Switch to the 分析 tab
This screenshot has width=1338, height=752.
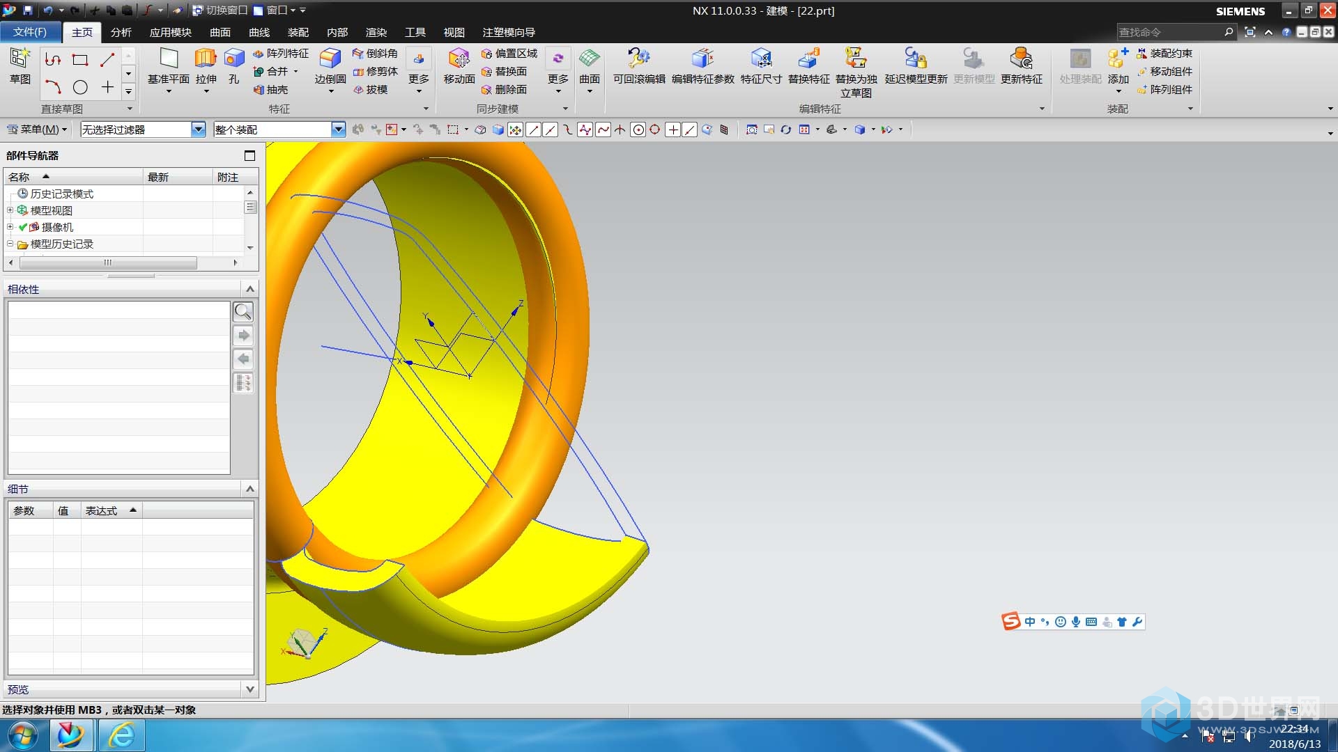[x=121, y=32]
